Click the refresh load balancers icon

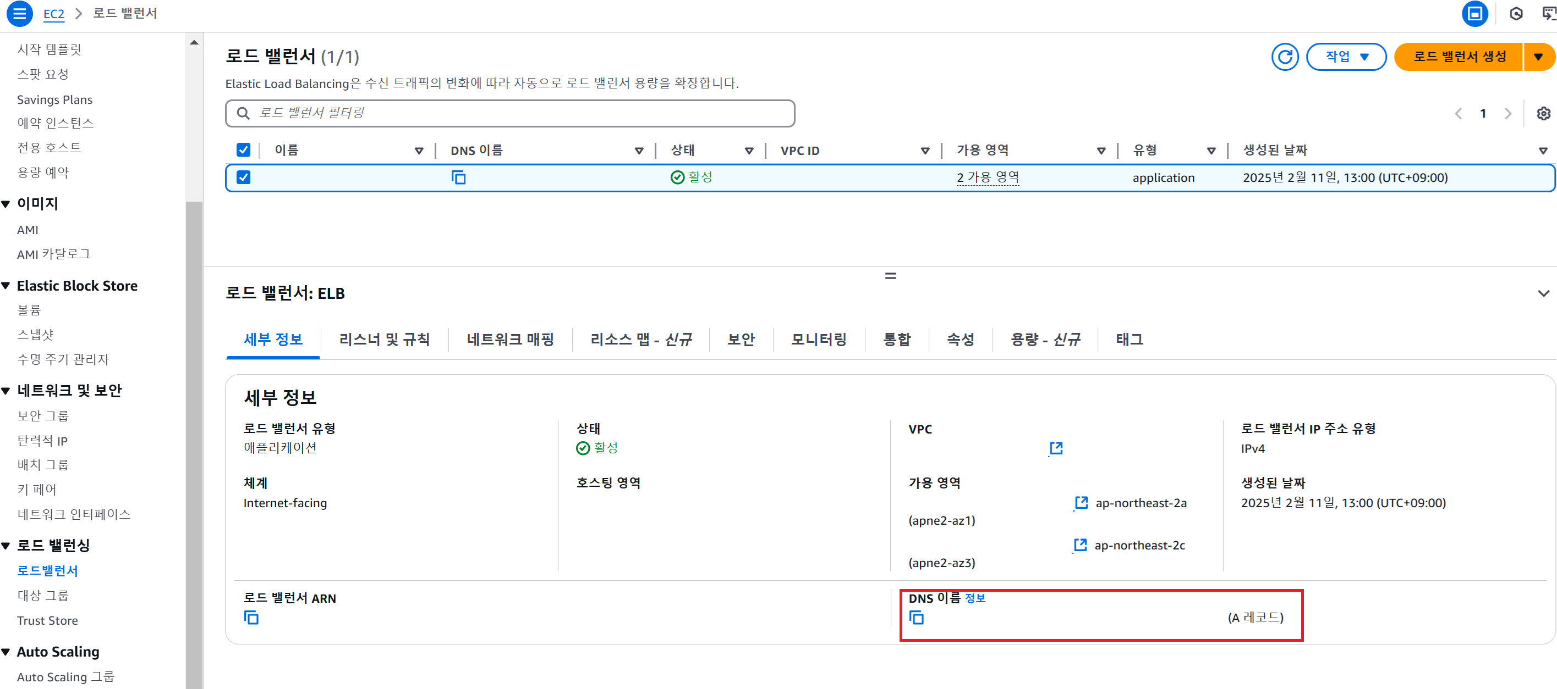(x=1285, y=57)
